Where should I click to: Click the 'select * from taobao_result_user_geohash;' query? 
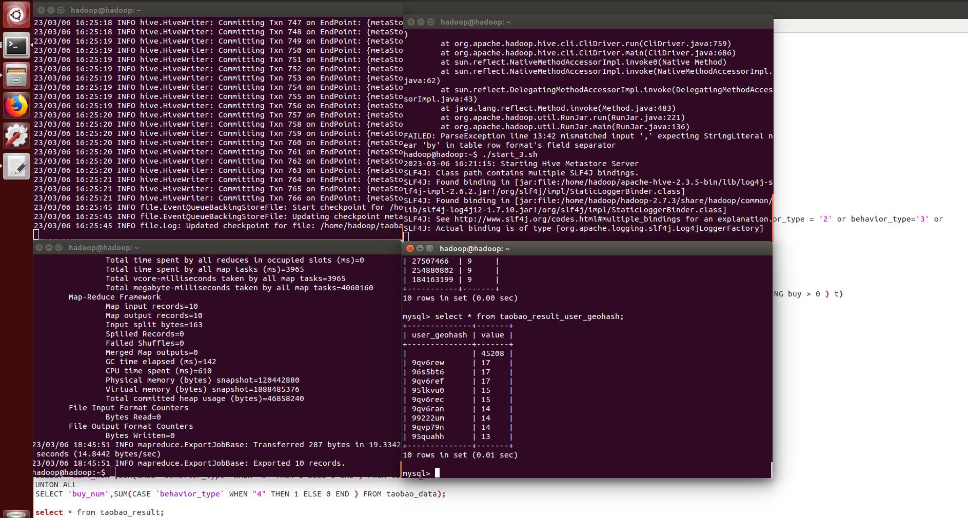pyautogui.click(x=529, y=316)
